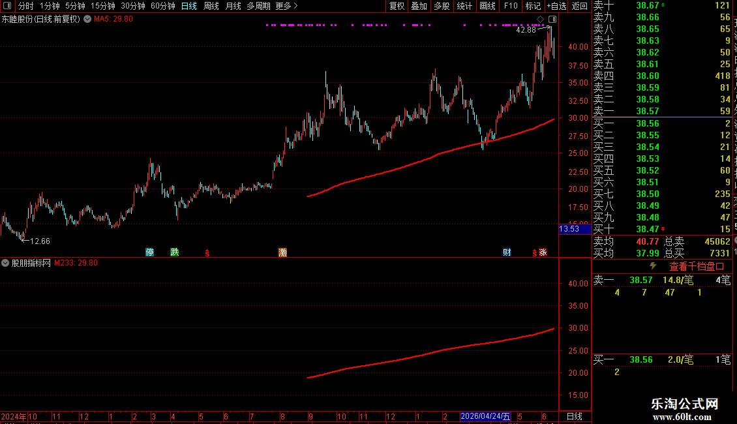Select the 卖一 38.57 order row
The height and width of the screenshot is (424, 737).
(x=662, y=112)
